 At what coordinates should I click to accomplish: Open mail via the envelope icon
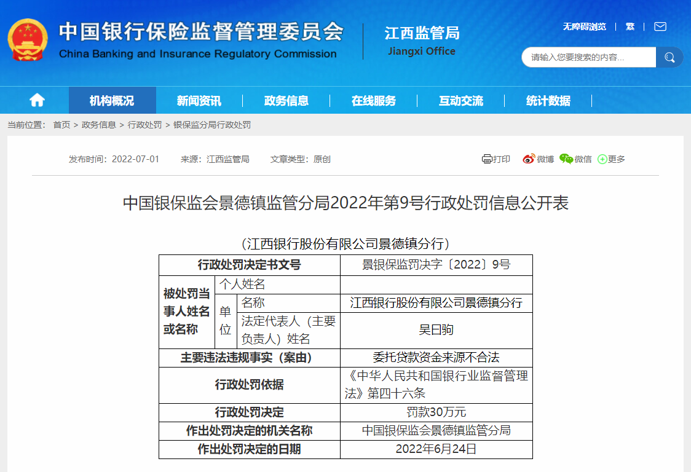point(659,26)
